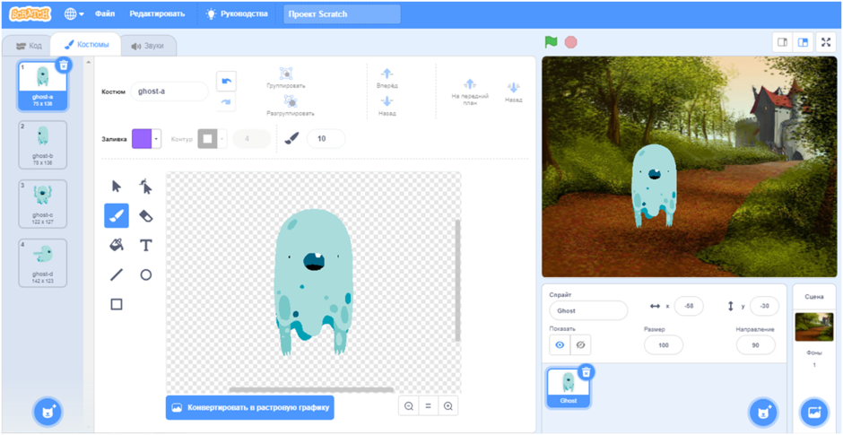The height and width of the screenshot is (435, 843).
Task: Open the Файл menu
Action: [x=106, y=14]
